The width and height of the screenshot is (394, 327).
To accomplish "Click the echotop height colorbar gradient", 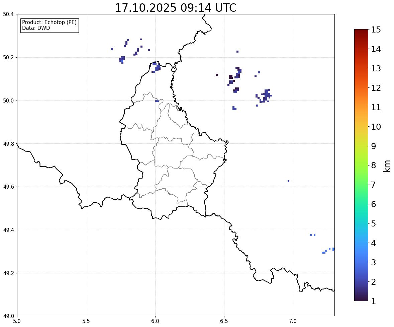I will coord(361,165).
